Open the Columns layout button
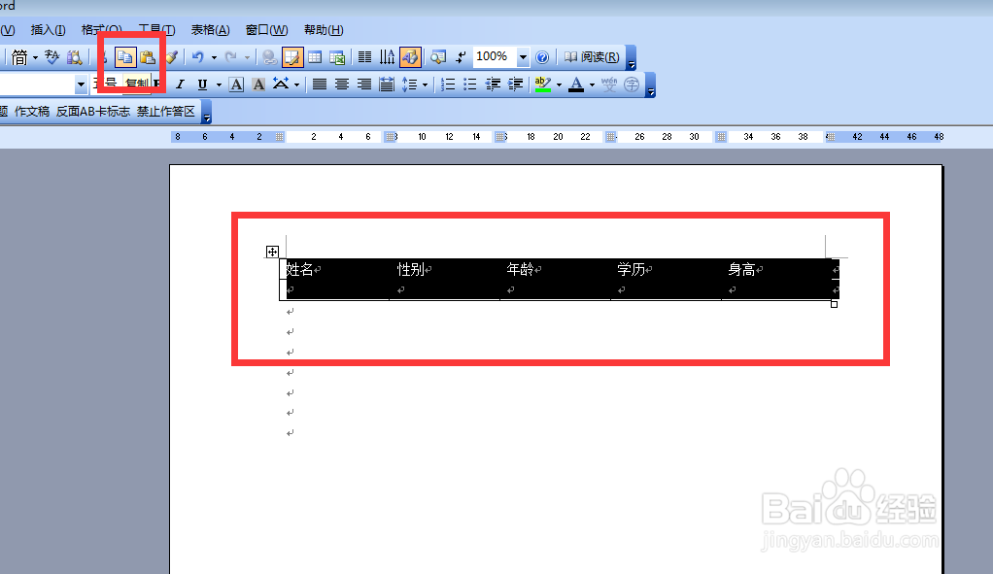Screen dimensions: 993x574 click(x=364, y=57)
